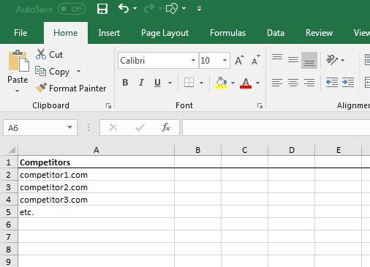Click the Save icon in quick access toolbar
Screen dimensions: 370x267
click(102, 9)
